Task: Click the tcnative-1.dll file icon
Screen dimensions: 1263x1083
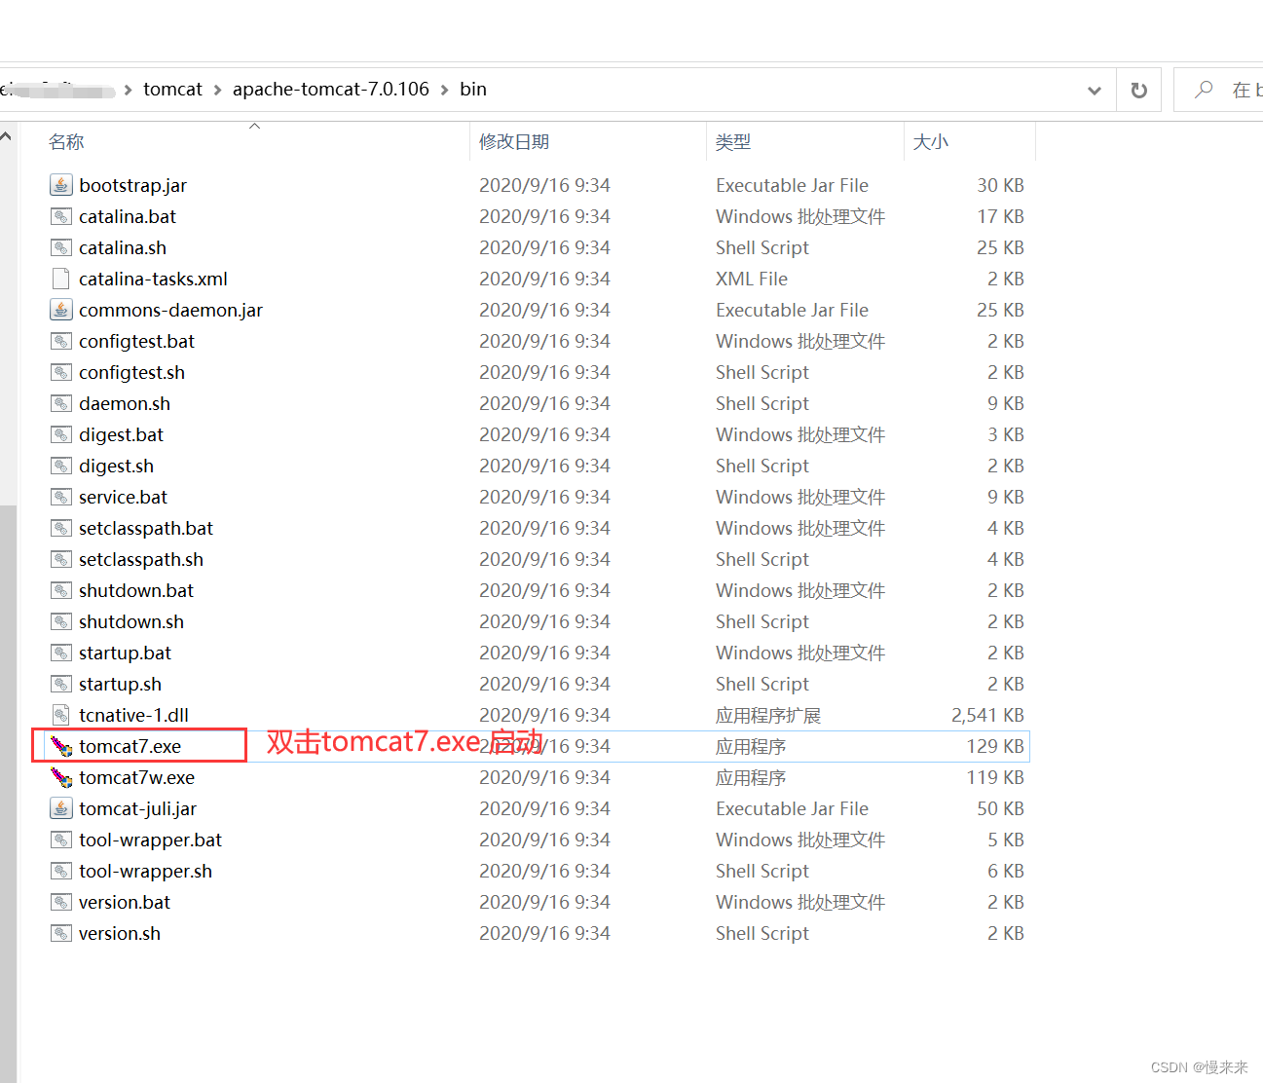Action: coord(61,715)
